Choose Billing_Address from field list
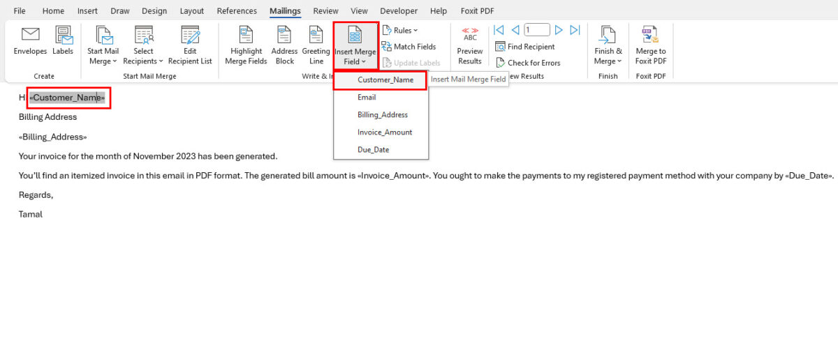Screen dimensions: 838x352 pos(380,115)
